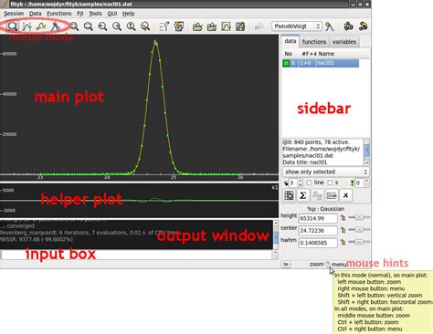The width and height of the screenshot is (433, 334).
Task: Click the X delete icon in sidebar
Action: [x=345, y=195]
